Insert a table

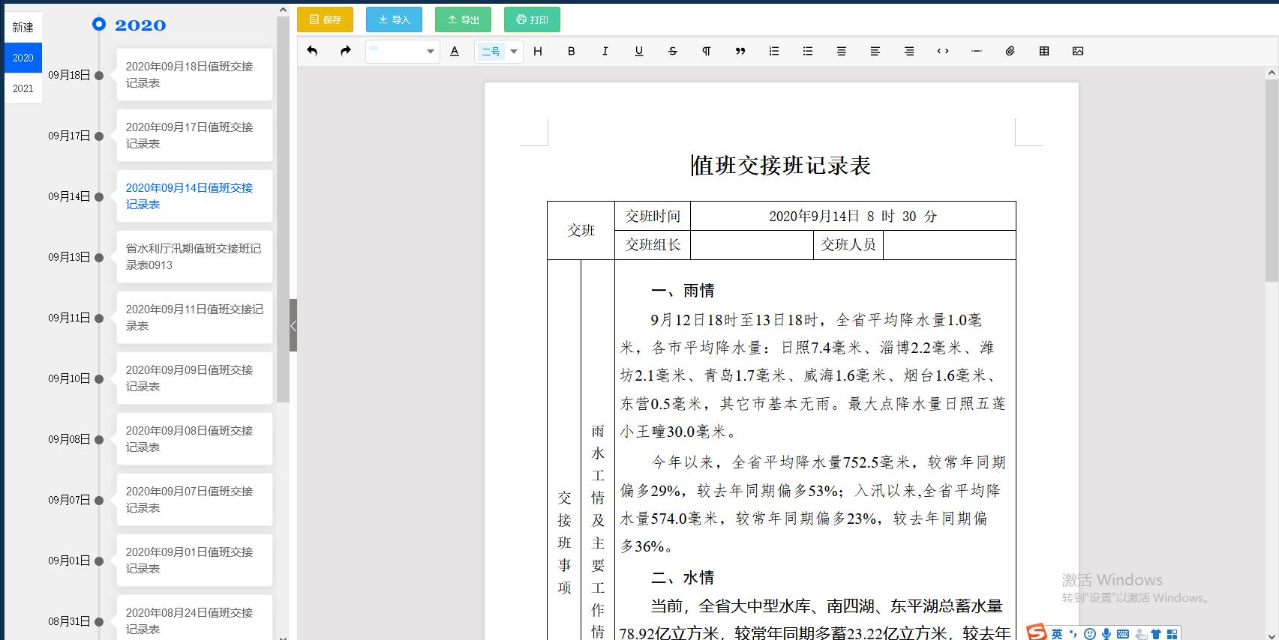click(x=1044, y=51)
